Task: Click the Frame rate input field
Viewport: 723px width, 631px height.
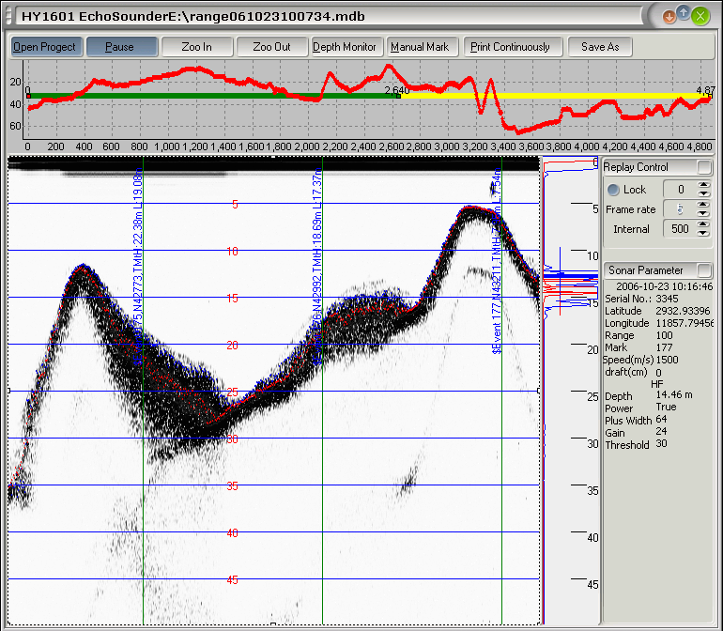Action: pos(680,209)
